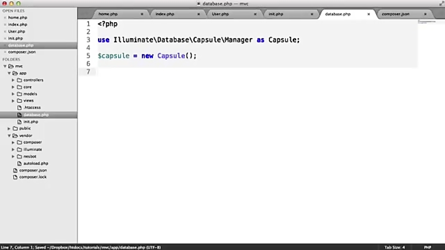Image resolution: width=445 pixels, height=250 pixels.
Task: Click the models folder icon
Action: click(19, 94)
